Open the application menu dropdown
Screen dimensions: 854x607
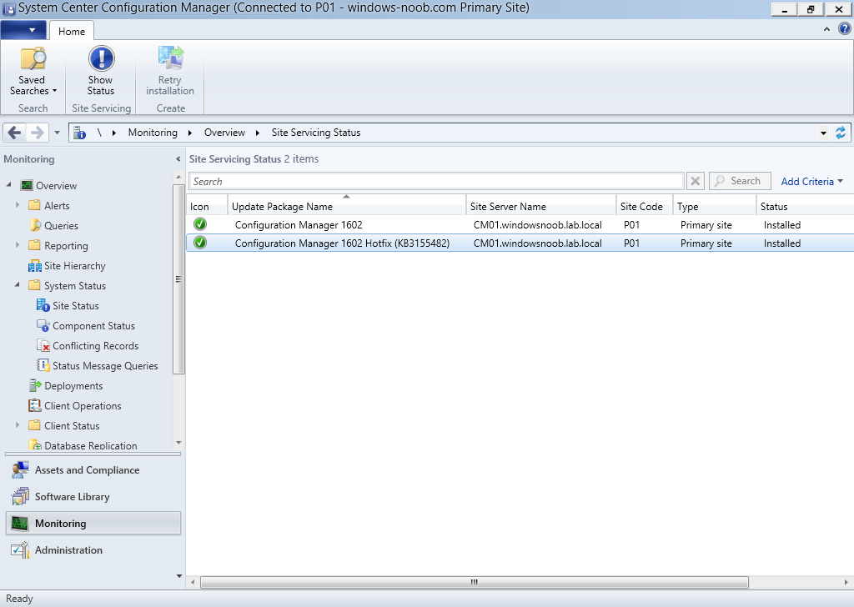23,30
